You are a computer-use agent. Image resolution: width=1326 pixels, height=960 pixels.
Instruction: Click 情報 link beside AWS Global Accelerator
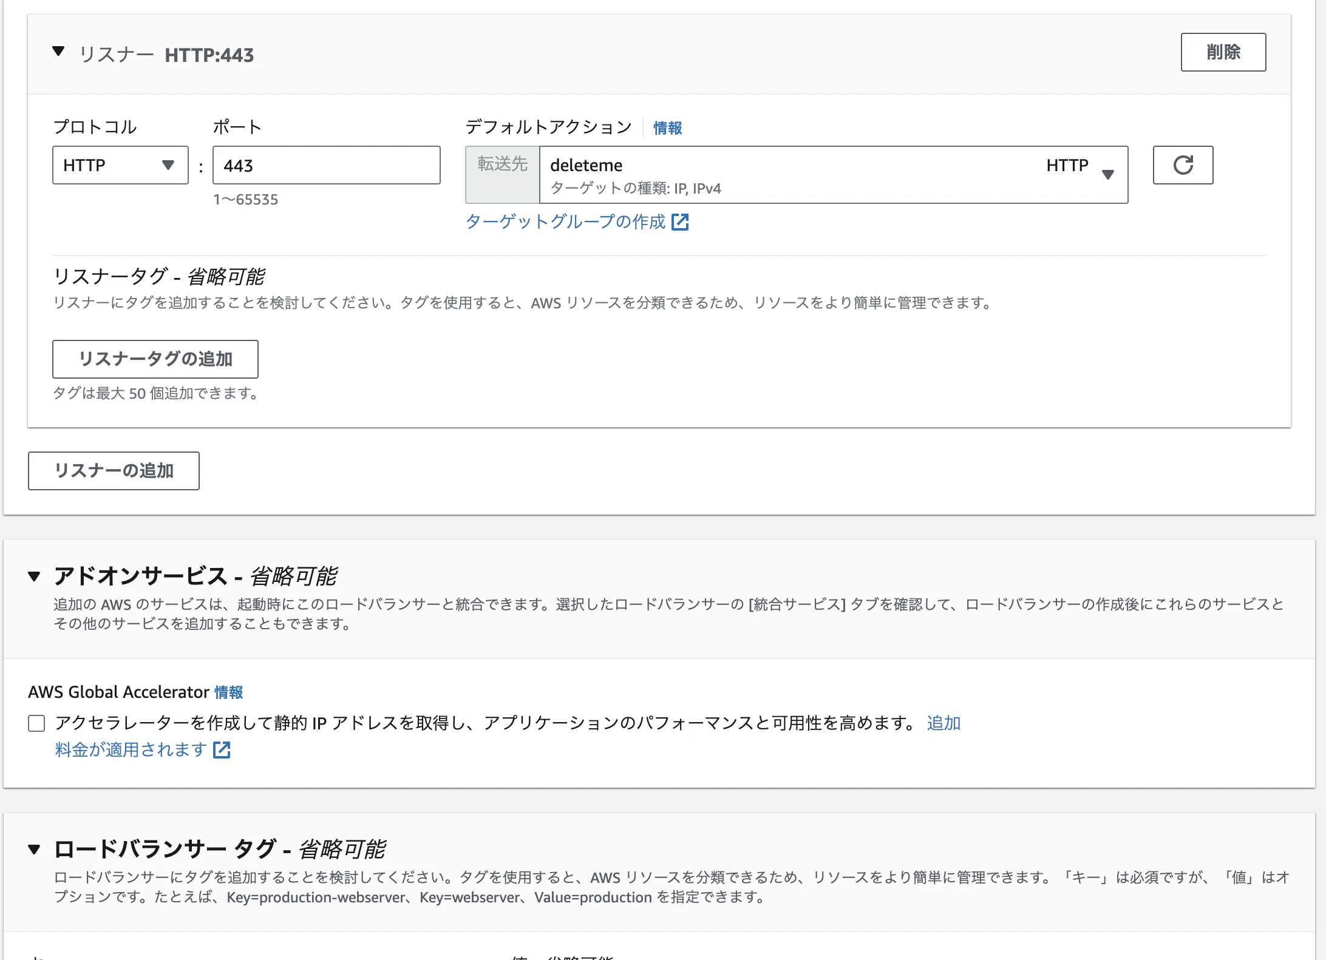(x=228, y=692)
